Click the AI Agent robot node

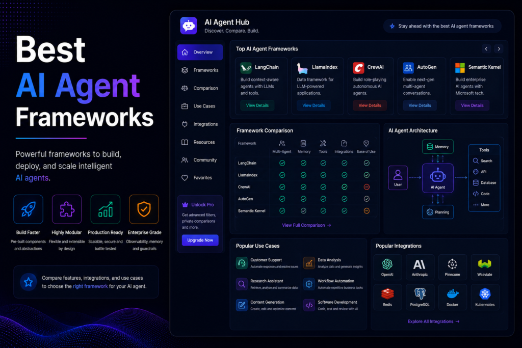coord(438,178)
